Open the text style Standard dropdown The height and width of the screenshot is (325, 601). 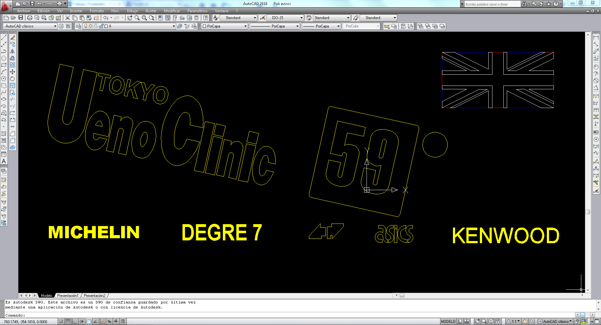(239, 18)
